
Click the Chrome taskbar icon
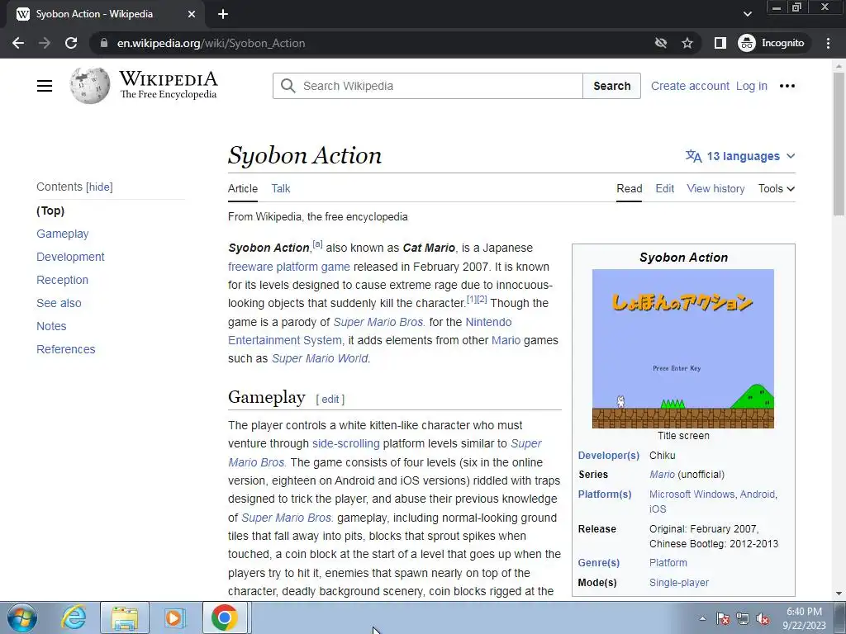[225, 617]
